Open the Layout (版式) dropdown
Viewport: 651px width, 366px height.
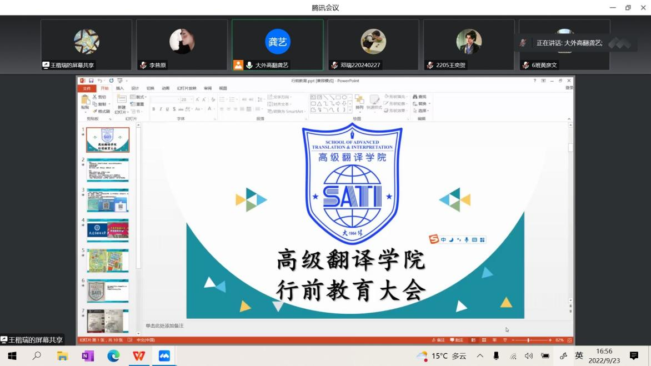[x=139, y=97]
